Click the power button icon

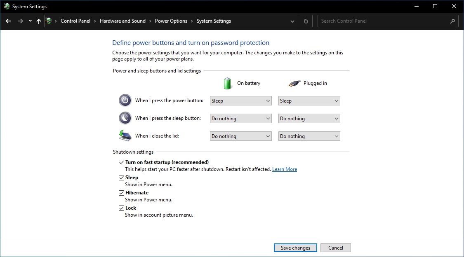coord(125,100)
